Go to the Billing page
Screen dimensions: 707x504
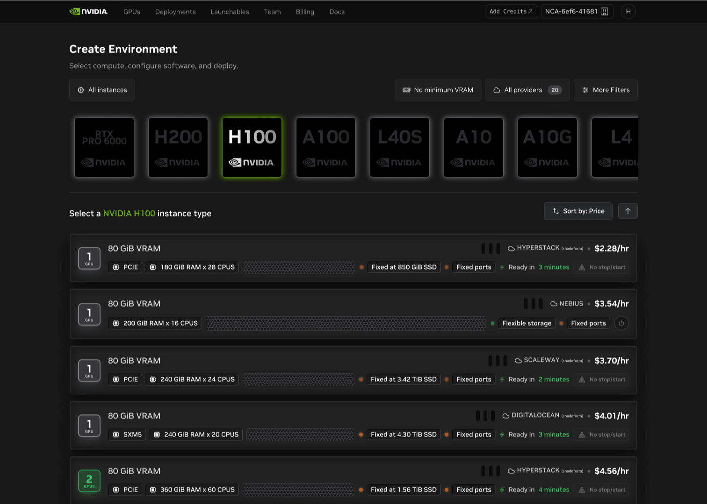click(x=305, y=12)
